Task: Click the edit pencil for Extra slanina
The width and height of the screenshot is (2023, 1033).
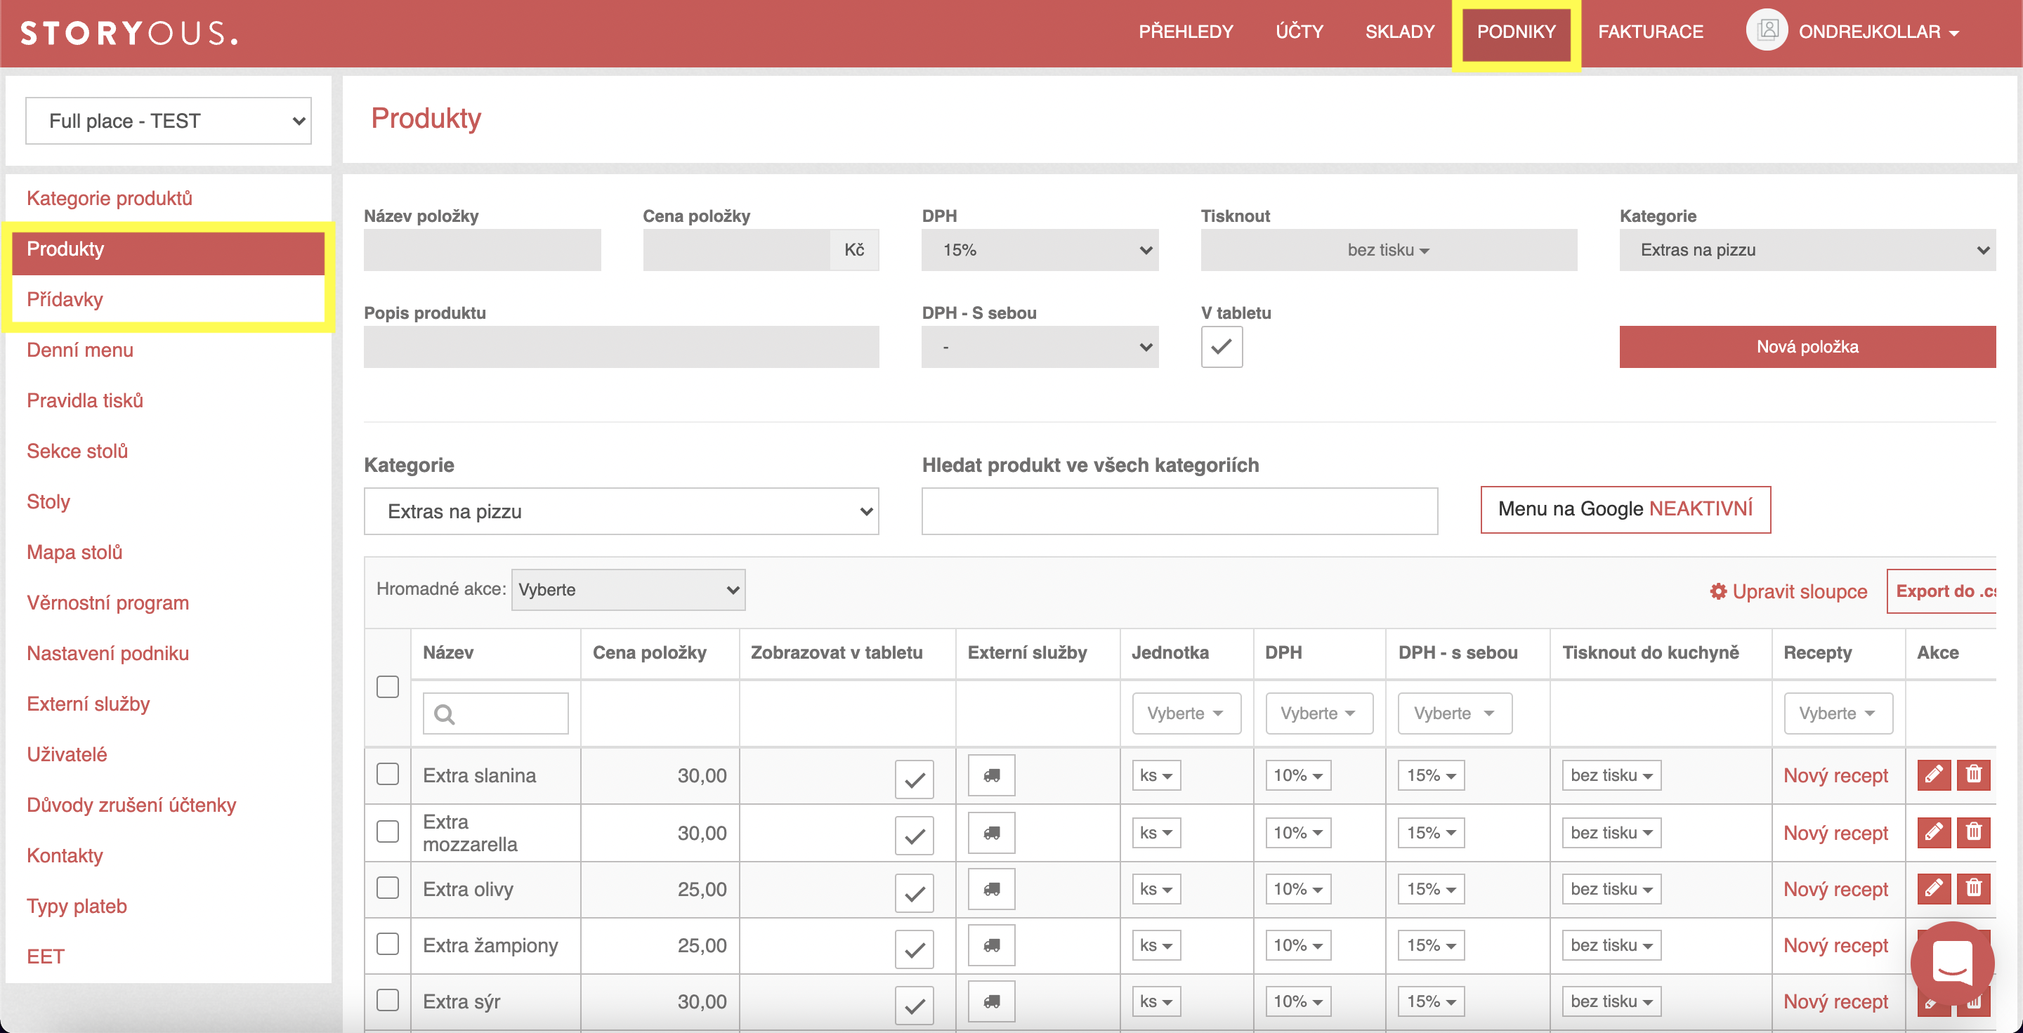Action: 1934,775
